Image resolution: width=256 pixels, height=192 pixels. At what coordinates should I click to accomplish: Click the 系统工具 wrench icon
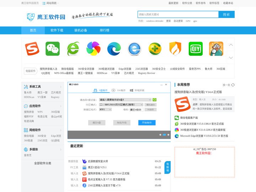(26, 87)
